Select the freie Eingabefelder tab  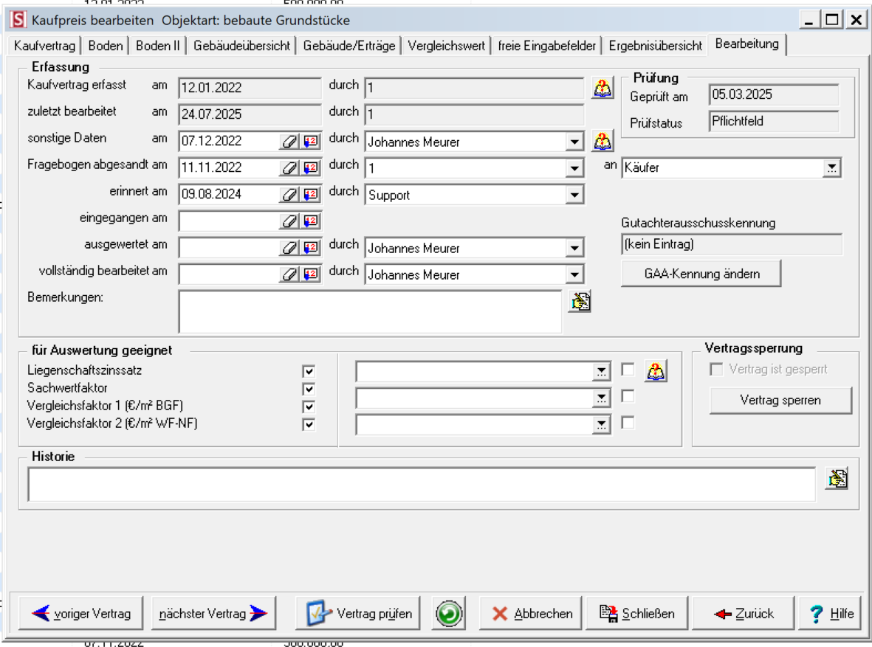[x=546, y=46]
